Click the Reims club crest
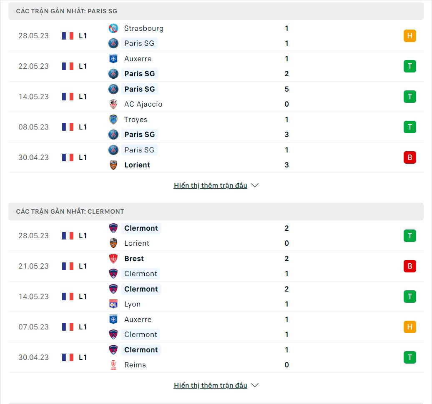The height and width of the screenshot is (404, 432). click(x=113, y=365)
